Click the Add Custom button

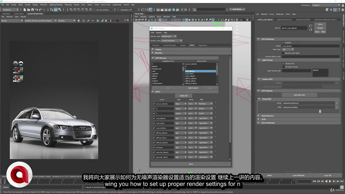point(193,88)
